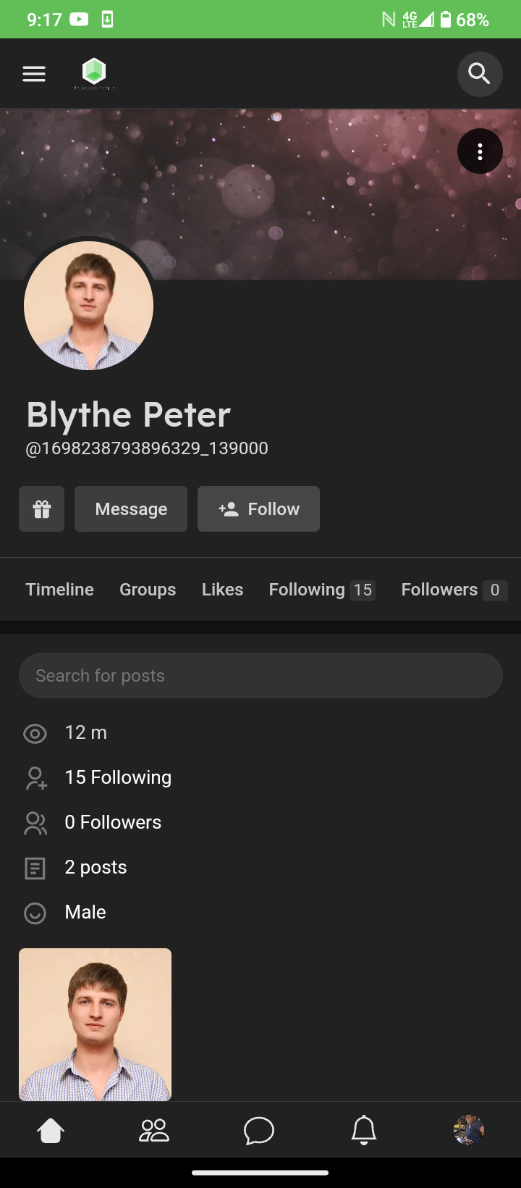The height and width of the screenshot is (1188, 521).
Task: Open my account avatar in bottom bar
Action: [469, 1130]
